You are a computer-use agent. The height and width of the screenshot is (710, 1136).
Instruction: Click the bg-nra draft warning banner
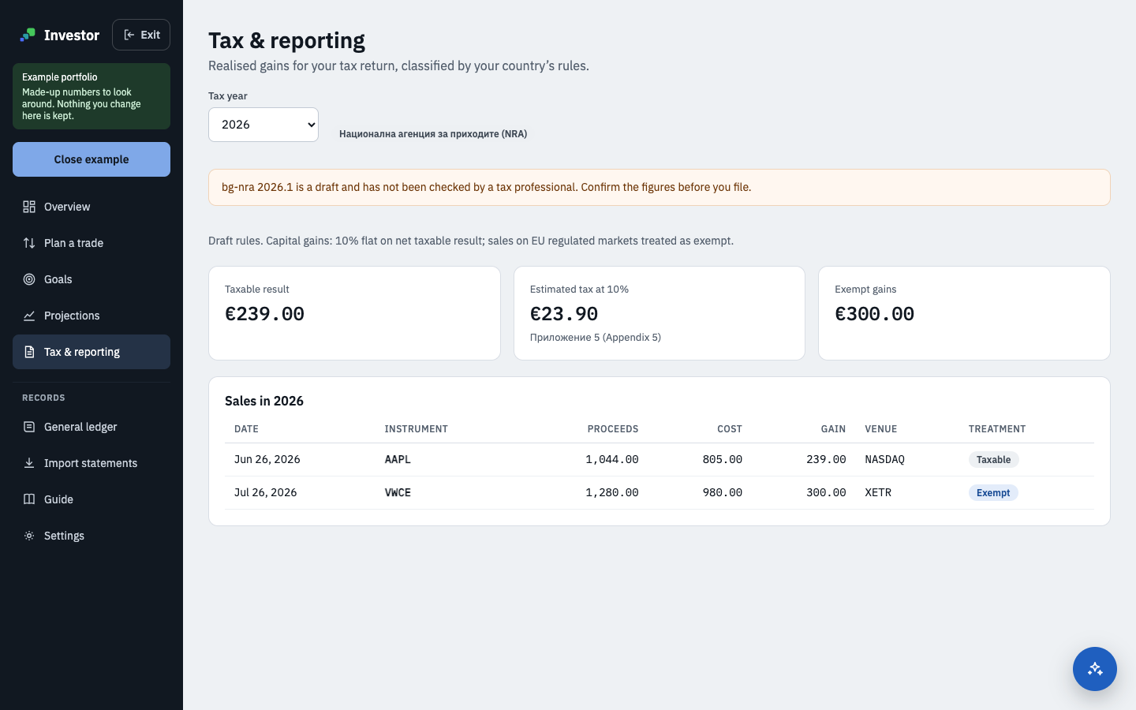click(x=660, y=188)
